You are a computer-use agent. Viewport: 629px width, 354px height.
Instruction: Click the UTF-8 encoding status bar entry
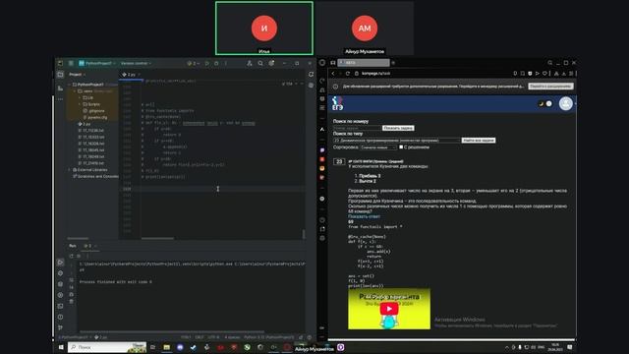tap(213, 337)
